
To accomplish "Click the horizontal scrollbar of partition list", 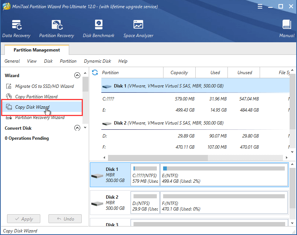I will click(x=158, y=158).
